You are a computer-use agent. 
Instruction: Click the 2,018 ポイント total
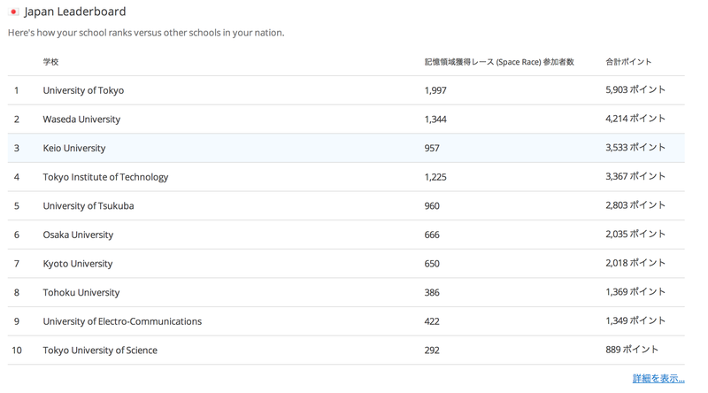pos(635,264)
